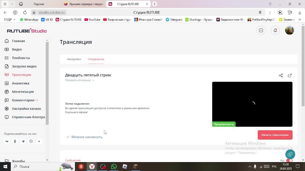The image size is (305, 171).
Task: Open Telegram social icon in sidebar
Action: tap(23, 141)
